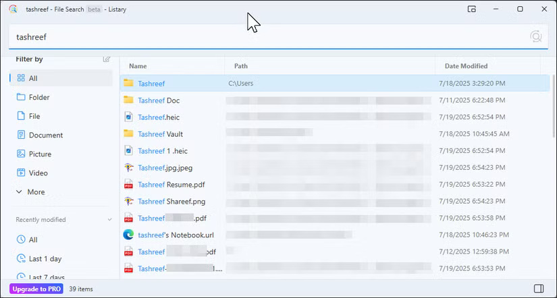Expand the More filter options

(x=35, y=191)
